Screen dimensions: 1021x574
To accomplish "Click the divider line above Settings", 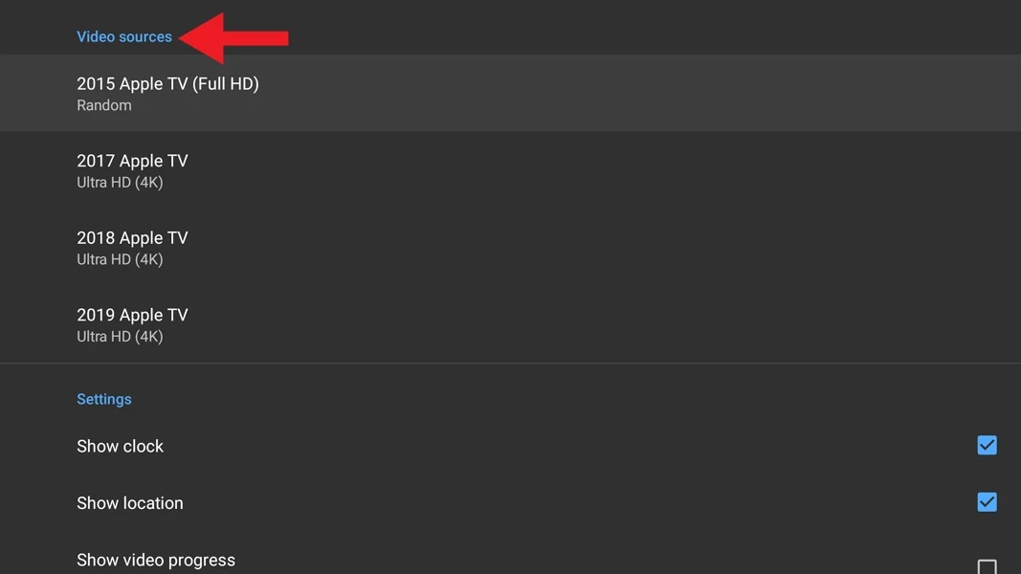I will coord(510,364).
